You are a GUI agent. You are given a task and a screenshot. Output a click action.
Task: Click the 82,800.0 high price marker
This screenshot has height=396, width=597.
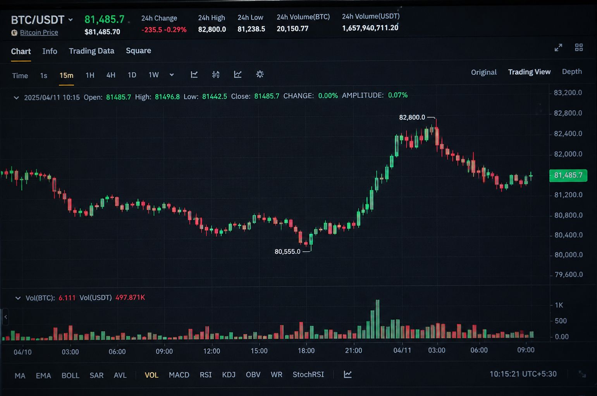tap(412, 117)
